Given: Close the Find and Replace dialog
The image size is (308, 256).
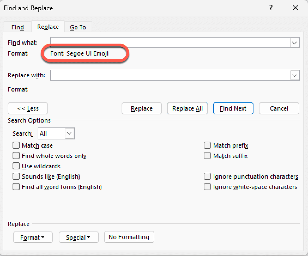Looking at the screenshot, I should (295, 8).
